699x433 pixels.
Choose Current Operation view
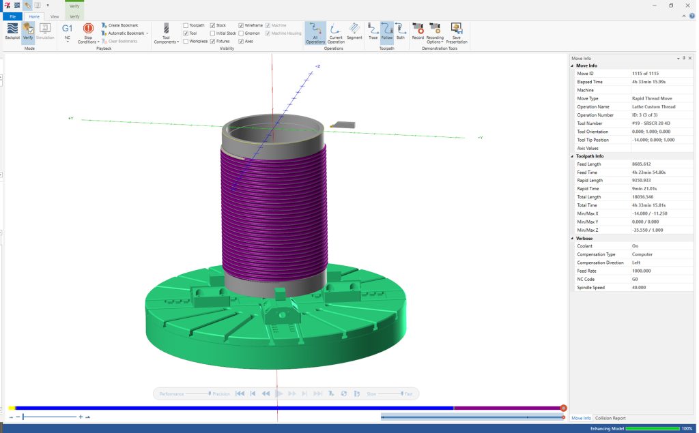336,31
